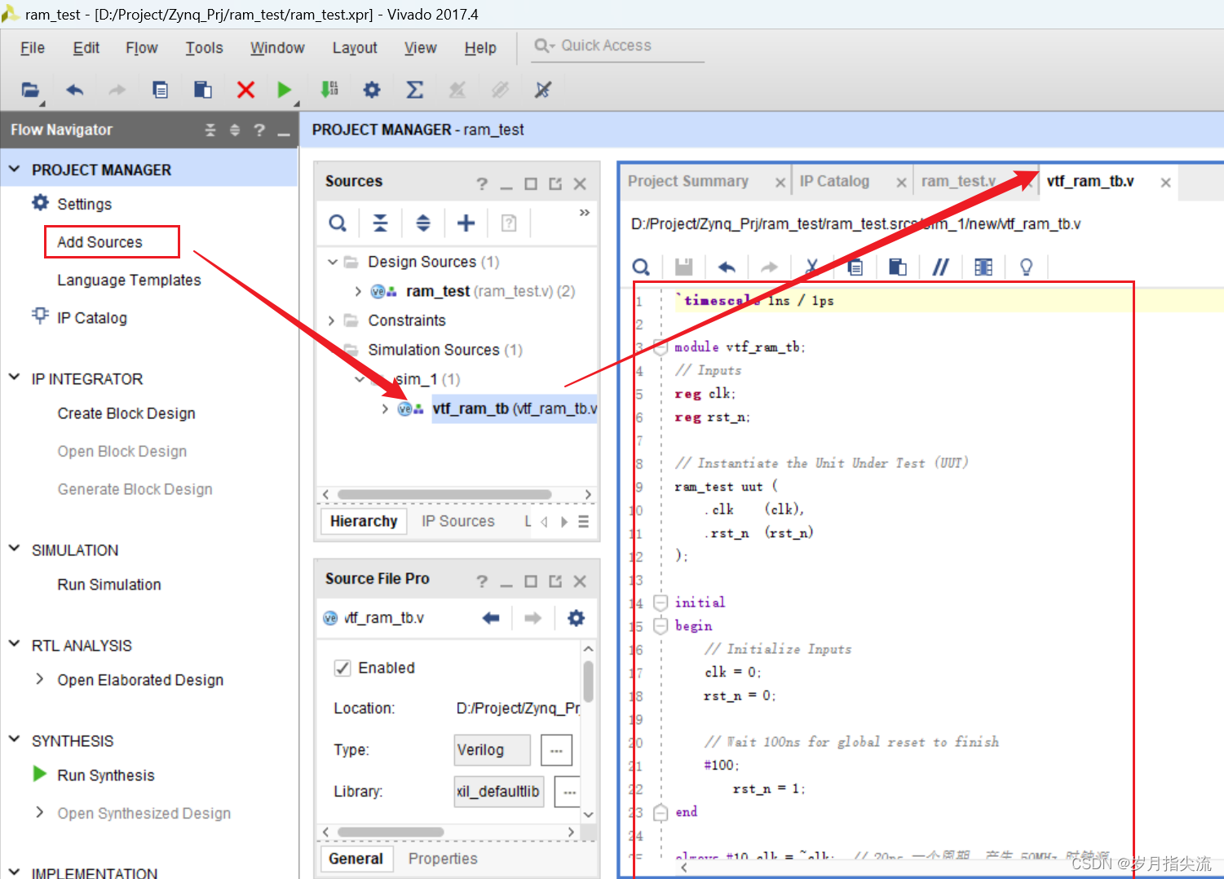Viewport: 1224px width, 879px height.
Task: Toggle line comments with slash icon
Action: pos(940,267)
